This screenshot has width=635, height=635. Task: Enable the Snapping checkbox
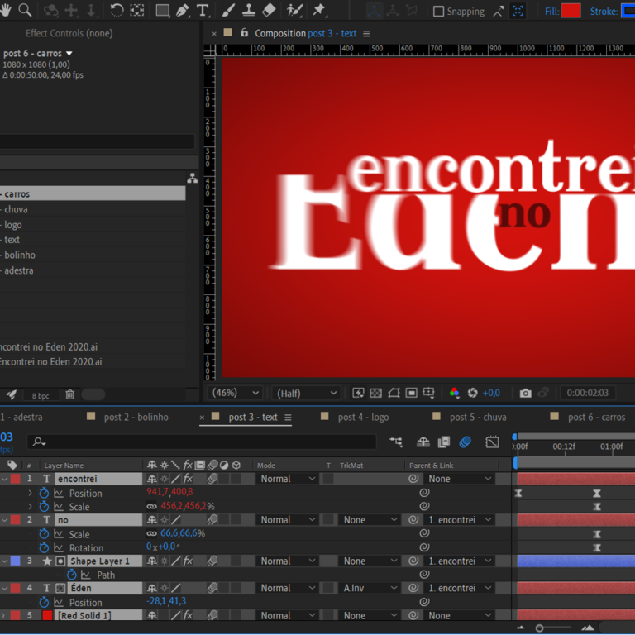439,12
